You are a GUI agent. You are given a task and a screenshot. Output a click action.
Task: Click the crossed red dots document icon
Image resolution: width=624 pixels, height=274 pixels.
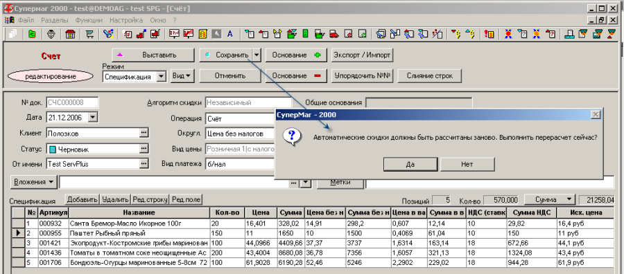point(437,34)
